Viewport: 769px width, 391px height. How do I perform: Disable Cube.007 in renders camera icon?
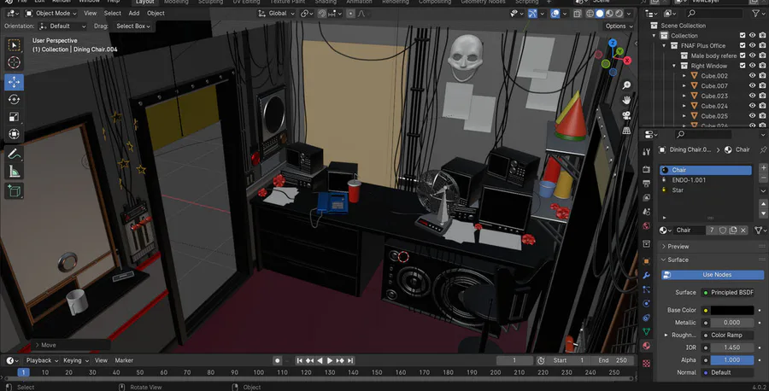tap(762, 85)
